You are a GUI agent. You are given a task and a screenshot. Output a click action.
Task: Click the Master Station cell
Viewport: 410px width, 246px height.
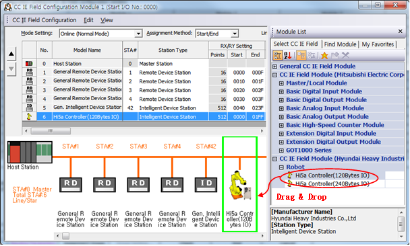(173, 64)
